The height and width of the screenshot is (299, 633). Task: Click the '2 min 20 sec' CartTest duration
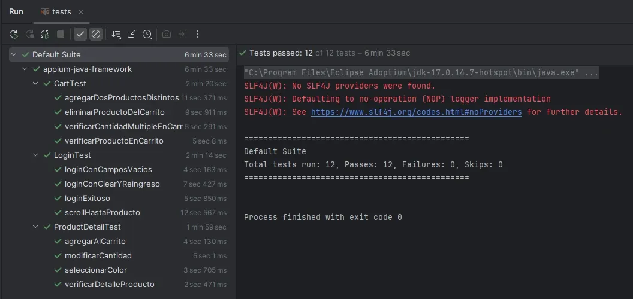click(206, 83)
